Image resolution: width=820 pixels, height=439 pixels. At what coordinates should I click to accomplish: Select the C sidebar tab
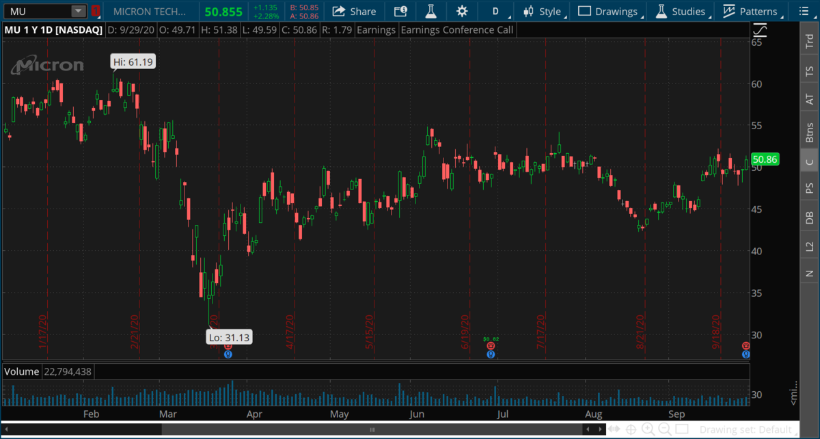[810, 161]
